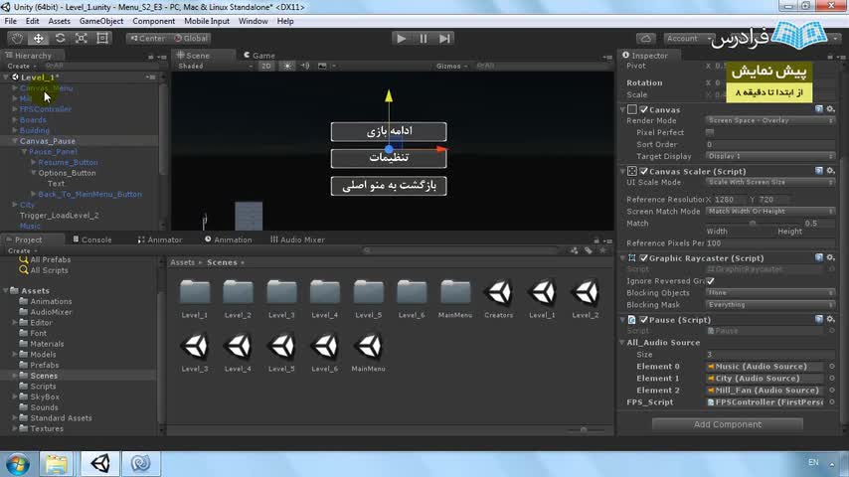Image resolution: width=849 pixels, height=477 pixels.
Task: Switch to the Game tab
Action: (262, 56)
